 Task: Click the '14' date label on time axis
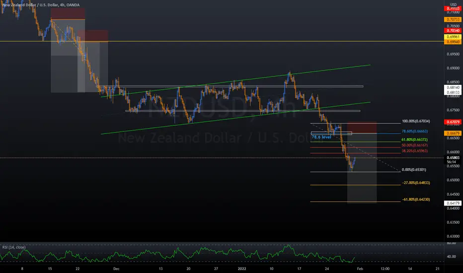(410, 269)
